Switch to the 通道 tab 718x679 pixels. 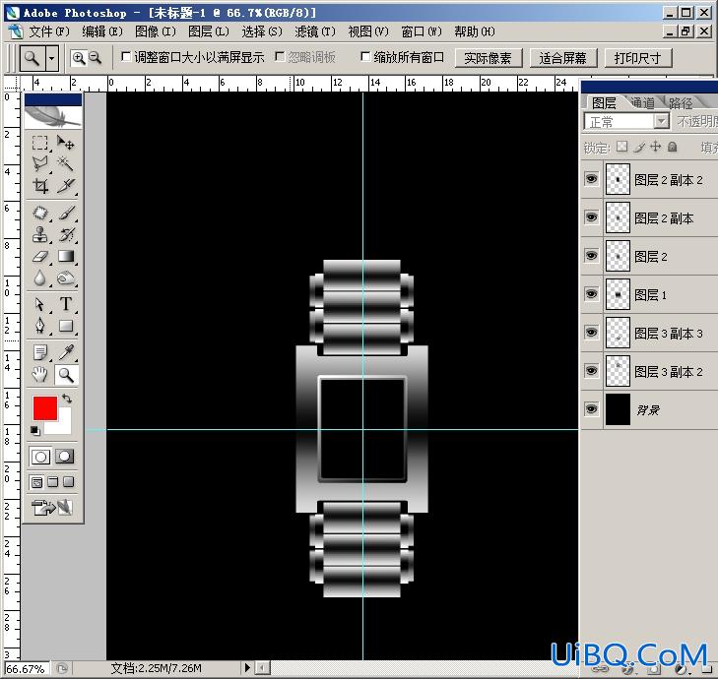[642, 102]
